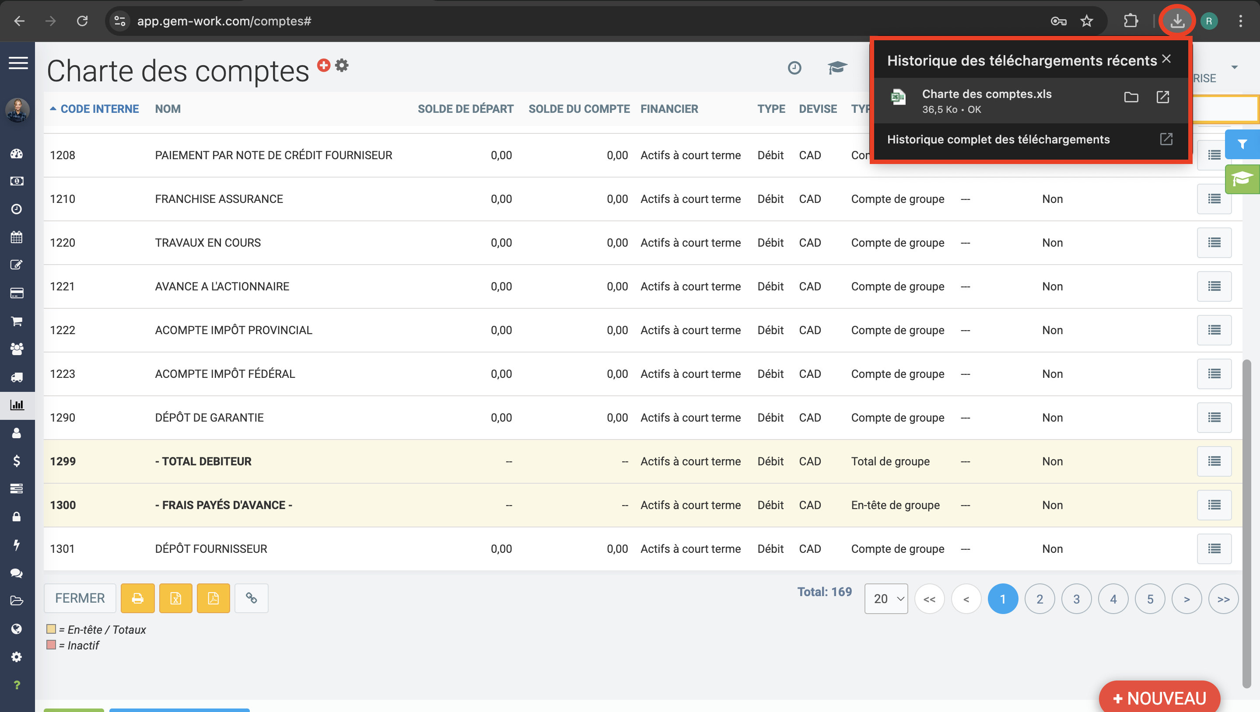Click the PDF export button
The height and width of the screenshot is (712, 1260).
tap(213, 598)
